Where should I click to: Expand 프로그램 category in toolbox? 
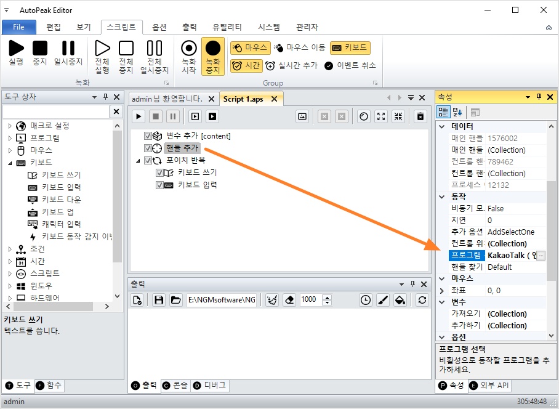pos(10,138)
